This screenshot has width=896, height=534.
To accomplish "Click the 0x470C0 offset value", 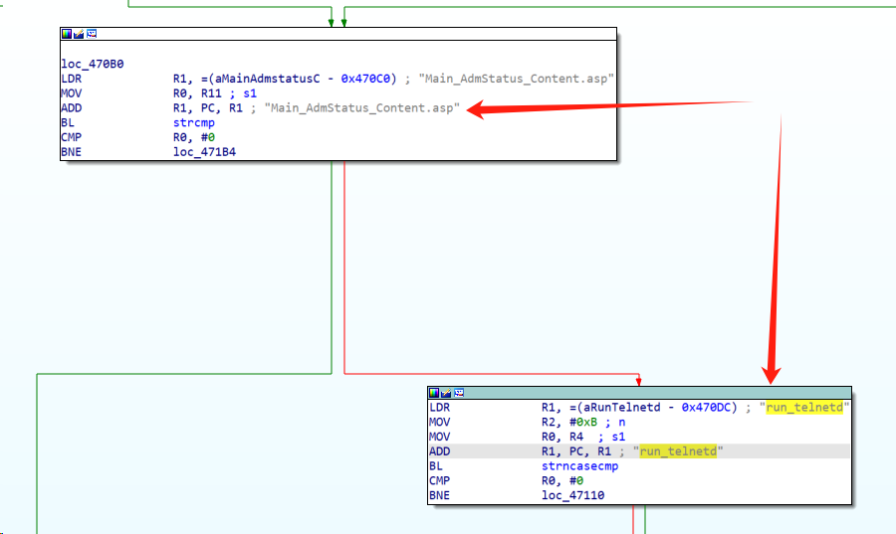I will coord(365,79).
